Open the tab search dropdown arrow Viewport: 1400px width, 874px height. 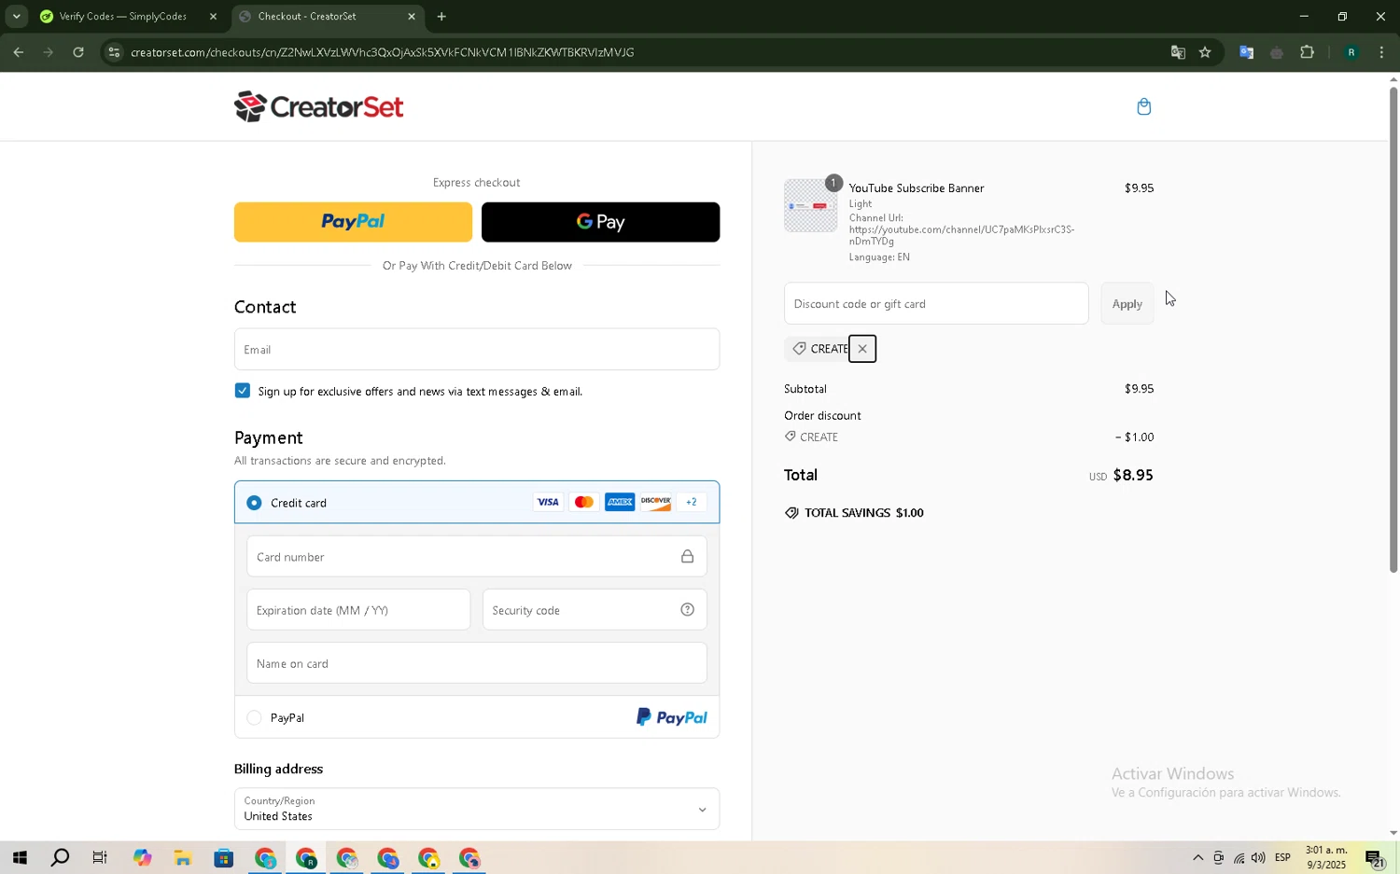[x=16, y=16]
